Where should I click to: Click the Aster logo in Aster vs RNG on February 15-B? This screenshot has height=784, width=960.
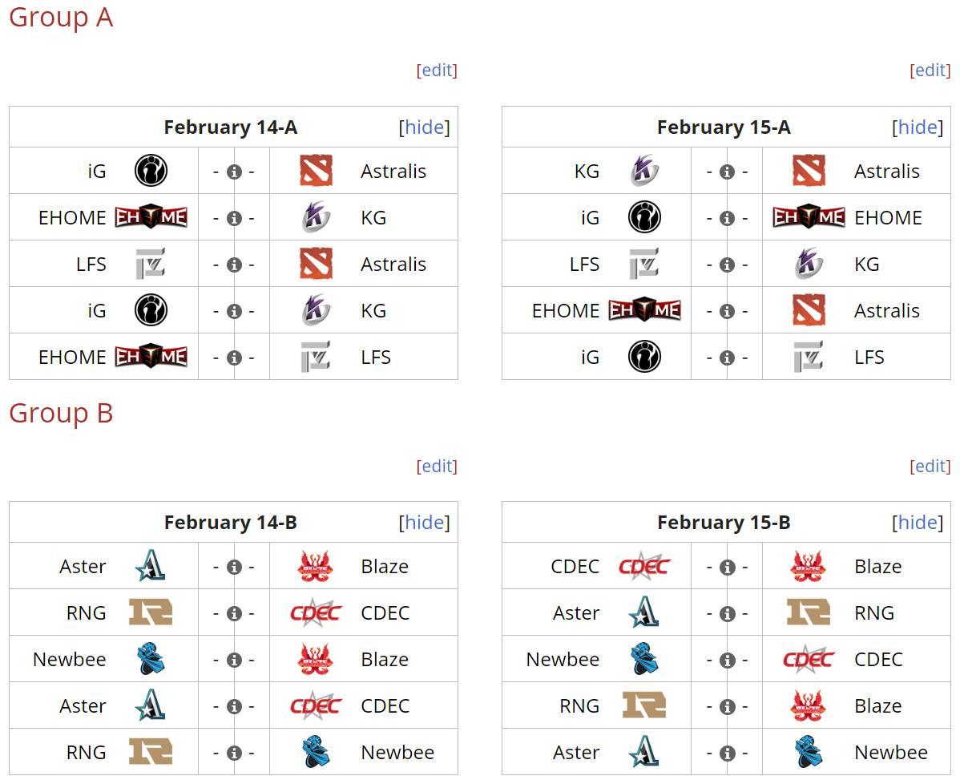coord(644,612)
